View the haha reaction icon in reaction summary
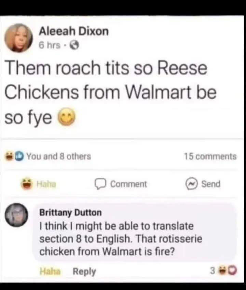This screenshot has width=246, height=290. [x=9, y=156]
